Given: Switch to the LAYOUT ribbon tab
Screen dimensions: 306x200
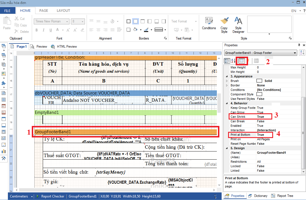Looking at the screenshot, I should point(63,10).
